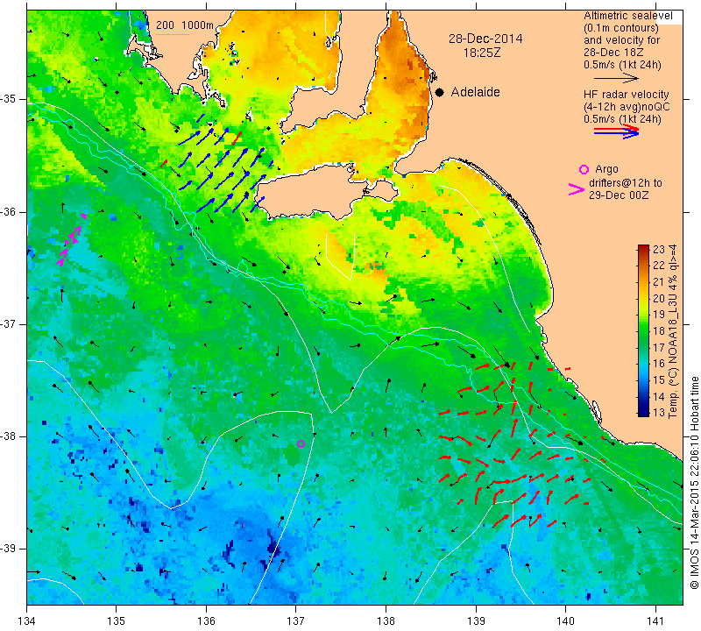This screenshot has width=701, height=631.
Task: Click the magenta Argo circle in the legend
Action: (584, 169)
